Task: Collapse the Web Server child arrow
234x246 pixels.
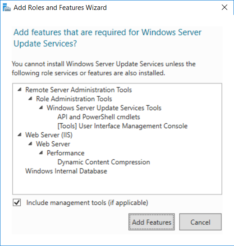Action: 30,144
